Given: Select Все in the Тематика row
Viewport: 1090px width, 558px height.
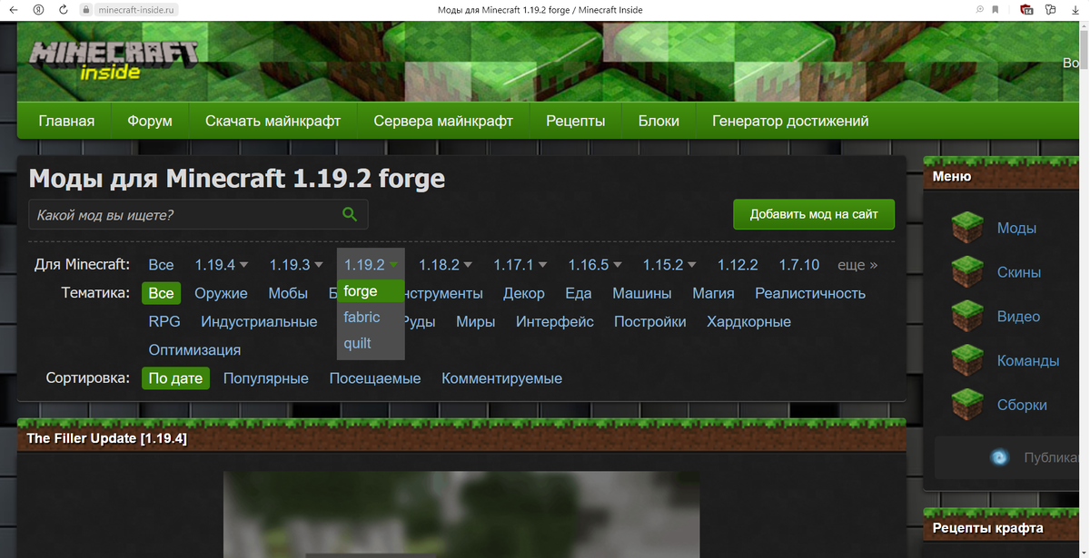Looking at the screenshot, I should tap(161, 293).
